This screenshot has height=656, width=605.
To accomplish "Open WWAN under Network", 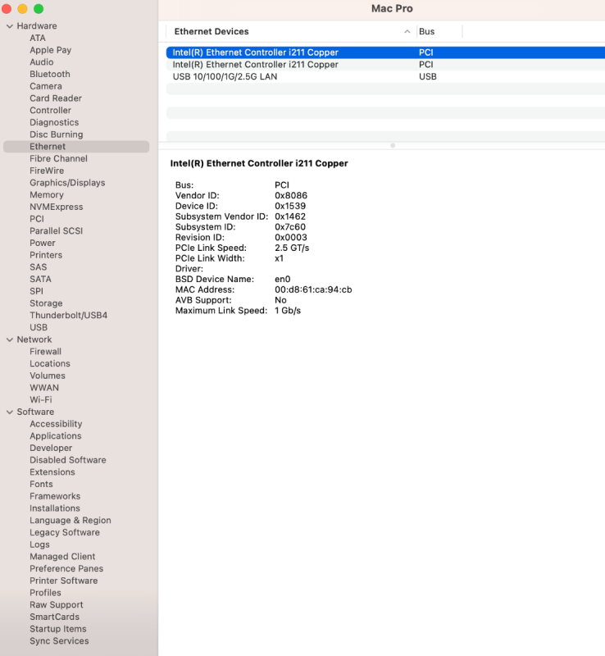I will pos(44,388).
